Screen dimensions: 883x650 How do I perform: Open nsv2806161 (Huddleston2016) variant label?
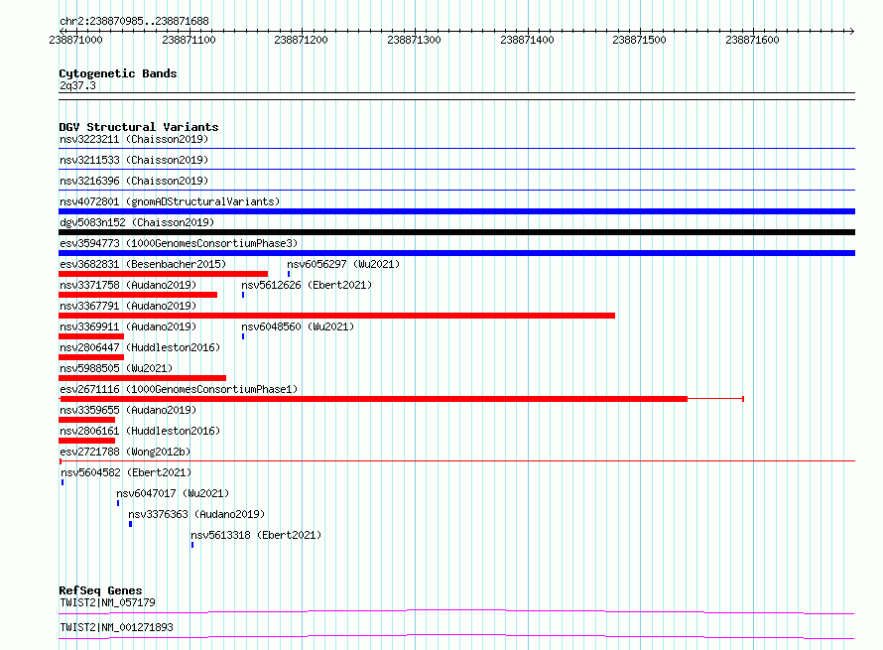point(140,431)
